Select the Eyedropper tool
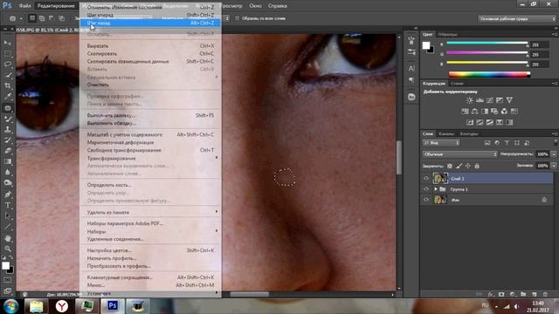 (x=8, y=97)
